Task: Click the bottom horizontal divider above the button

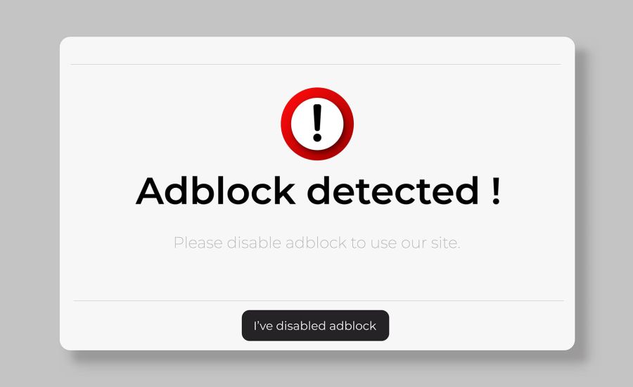Action: click(x=319, y=300)
